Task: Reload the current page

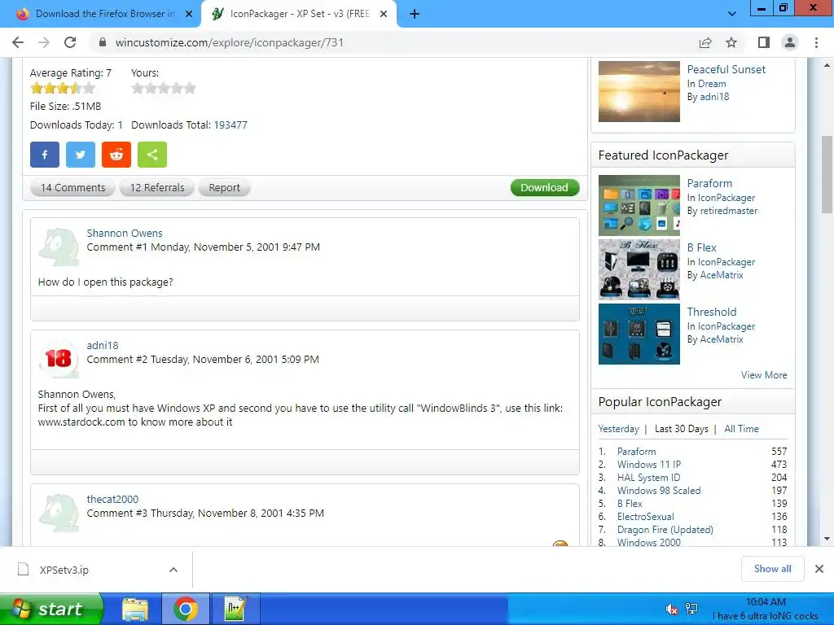Action: (x=70, y=42)
